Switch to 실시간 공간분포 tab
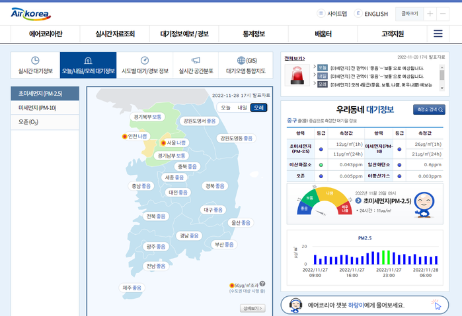Viewport: 462px width, 316px height. click(x=196, y=65)
